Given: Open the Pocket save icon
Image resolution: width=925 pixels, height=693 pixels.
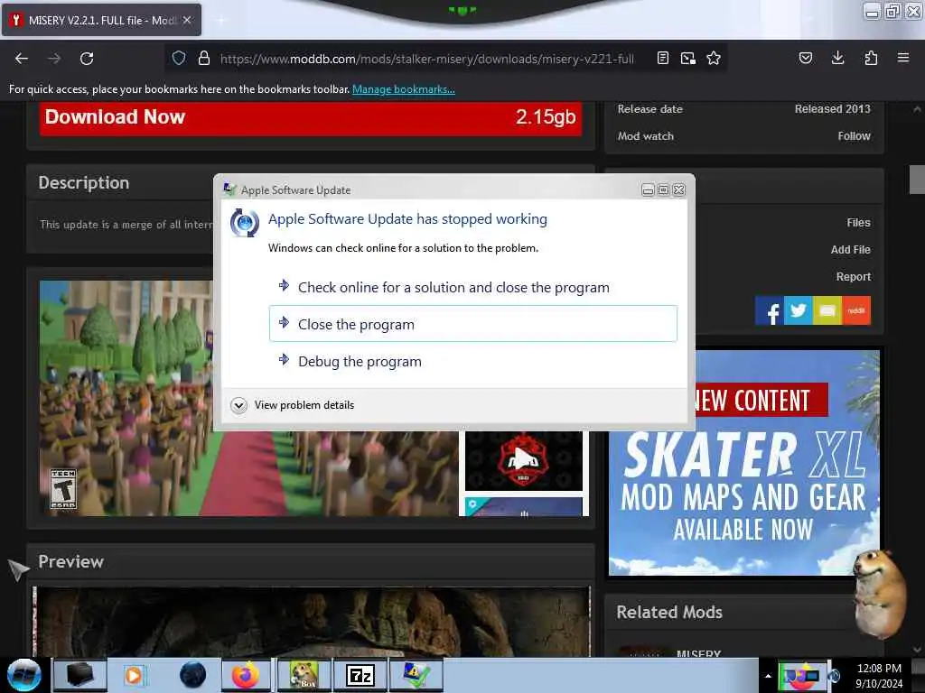Looking at the screenshot, I should pos(805,58).
